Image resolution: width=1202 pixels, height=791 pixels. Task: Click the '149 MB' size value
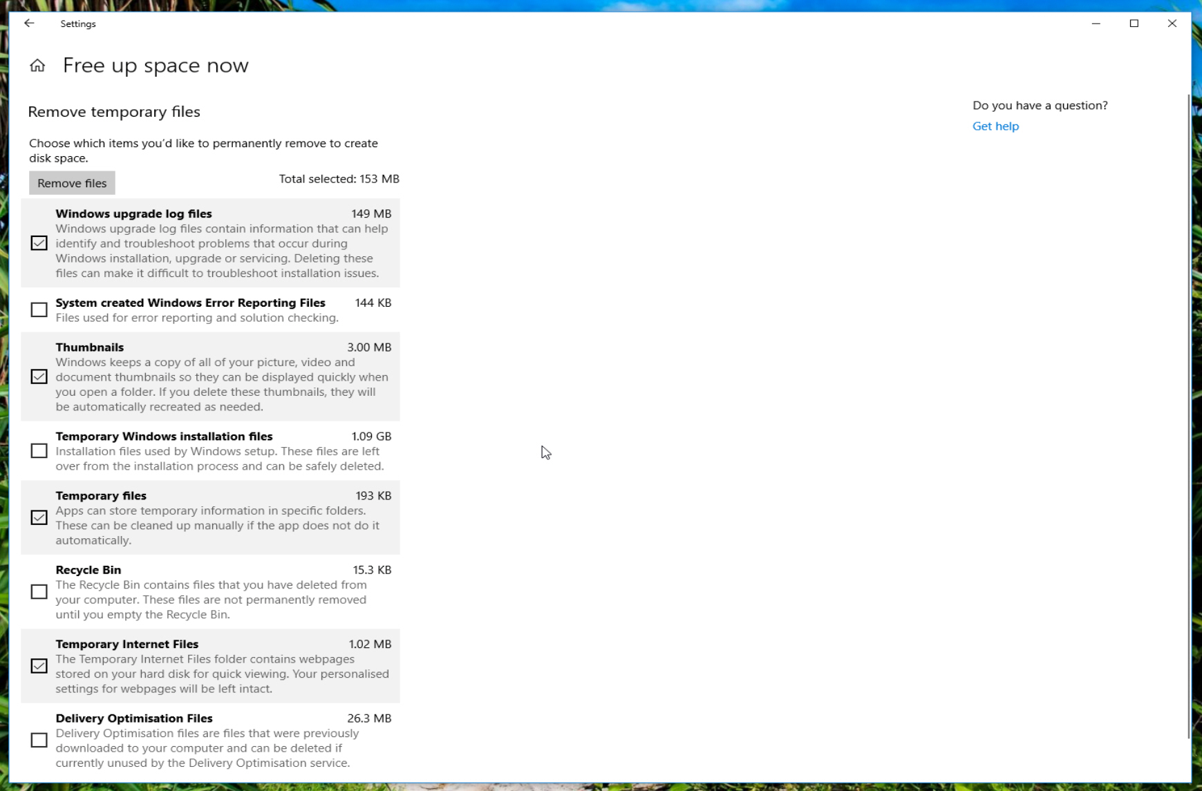pos(371,214)
